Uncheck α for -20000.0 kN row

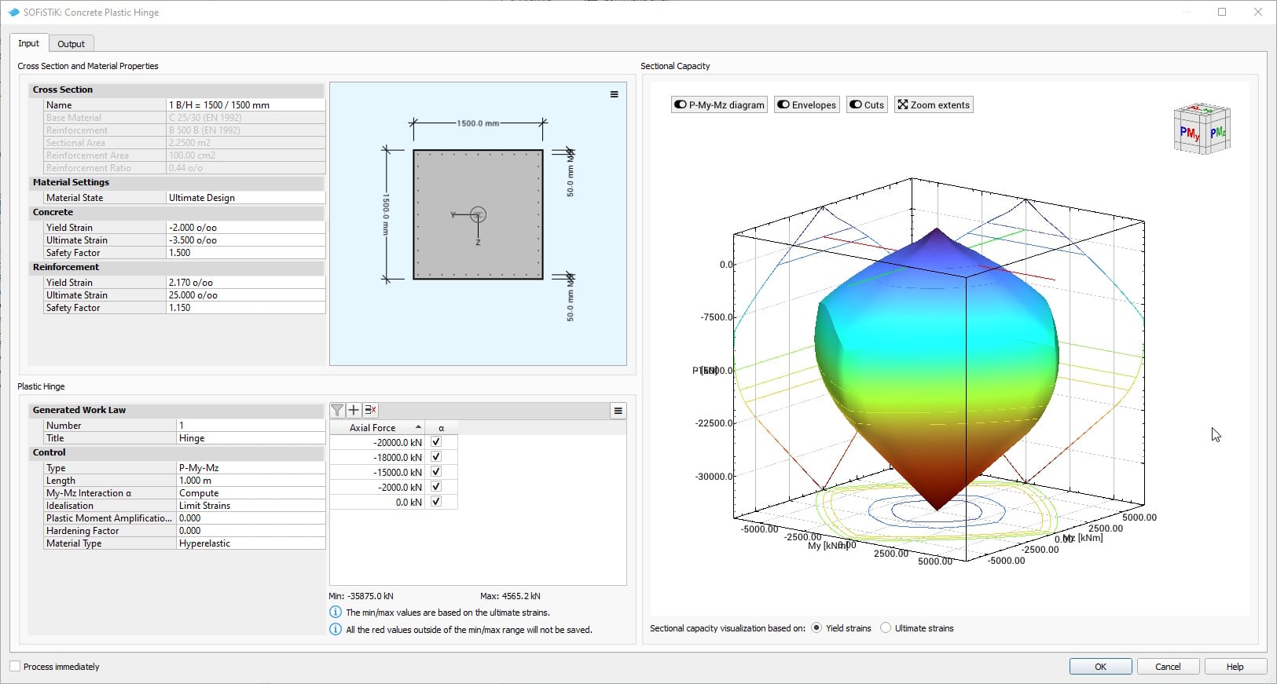tap(436, 442)
